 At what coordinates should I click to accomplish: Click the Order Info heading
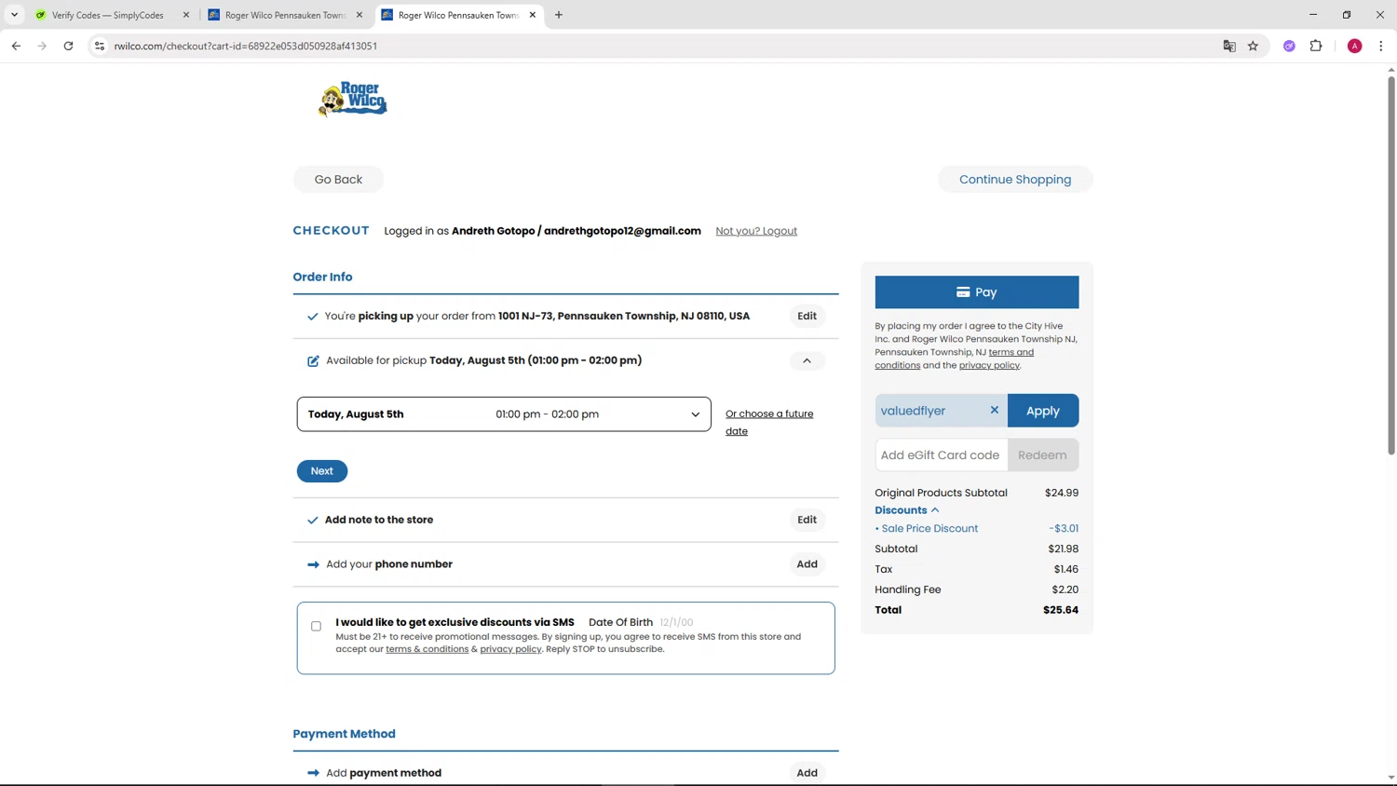click(322, 277)
